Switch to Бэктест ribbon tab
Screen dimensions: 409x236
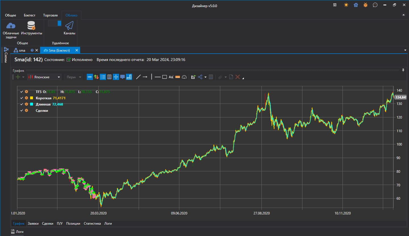click(x=30, y=15)
